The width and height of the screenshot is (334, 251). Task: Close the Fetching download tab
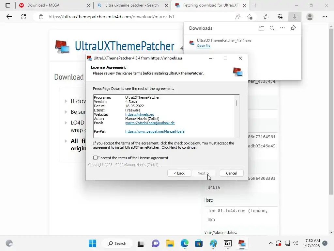245,5
